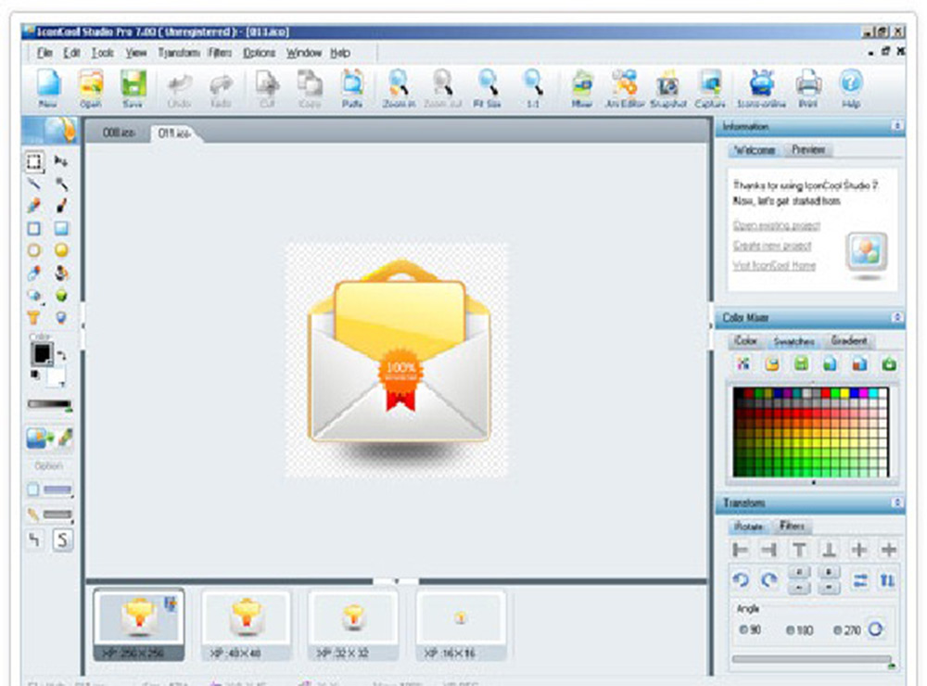
Task: Switch to the Filters tab in Transform
Action: point(792,525)
